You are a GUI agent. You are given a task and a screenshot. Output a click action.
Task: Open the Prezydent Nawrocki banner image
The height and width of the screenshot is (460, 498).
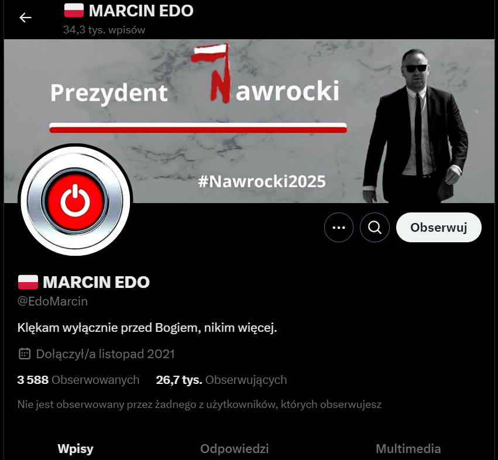coord(249,121)
